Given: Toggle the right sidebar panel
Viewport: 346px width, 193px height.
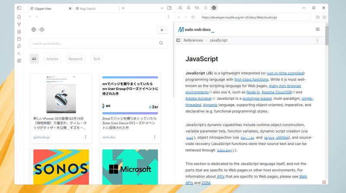Looking at the screenshot, I should pos(170,8).
